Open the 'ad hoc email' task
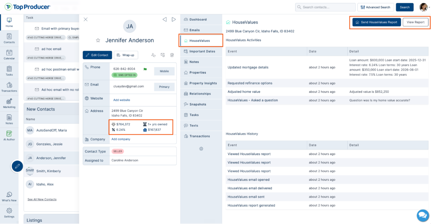Viewport: 431px width, 224px height. [x=51, y=49]
